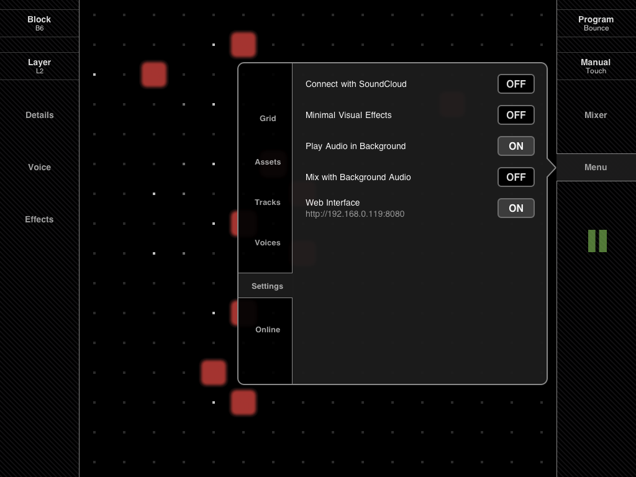Open the Mixer panel
Image resolution: width=636 pixels, height=477 pixels.
[596, 115]
